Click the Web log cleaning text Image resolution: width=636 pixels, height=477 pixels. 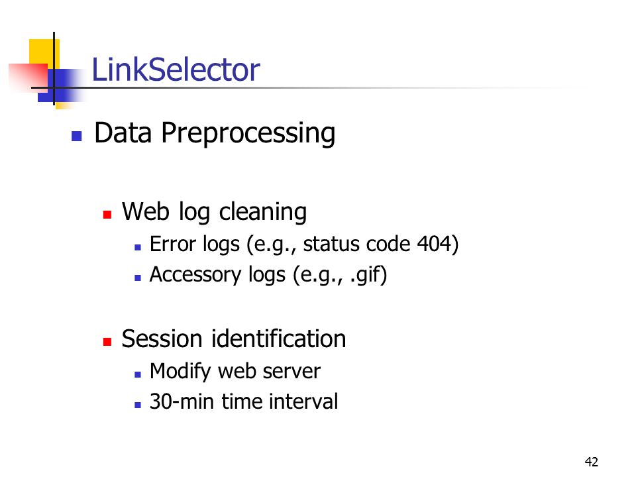coord(215,212)
